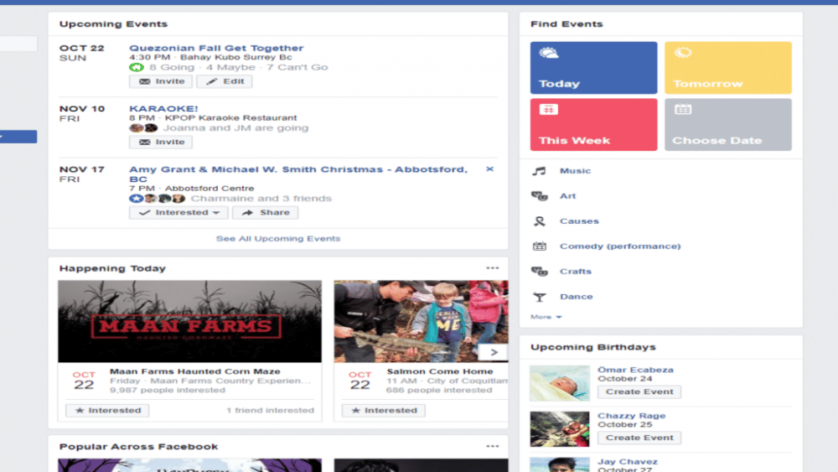Image resolution: width=838 pixels, height=472 pixels.
Task: Open the Choose Date tile
Action: (x=727, y=125)
